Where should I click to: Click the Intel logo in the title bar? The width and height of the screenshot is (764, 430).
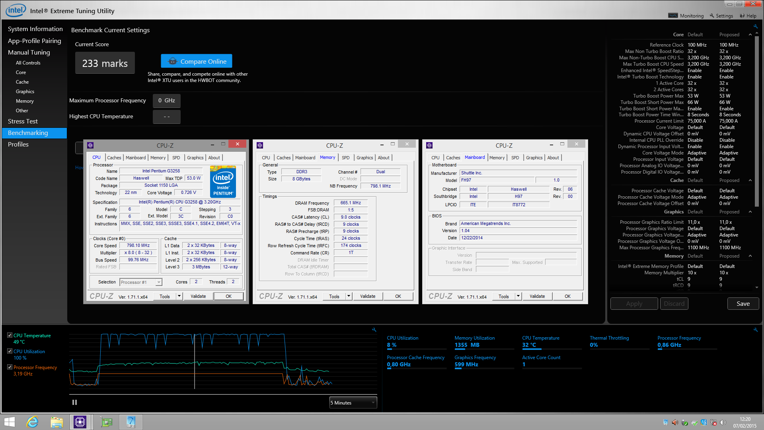point(16,10)
